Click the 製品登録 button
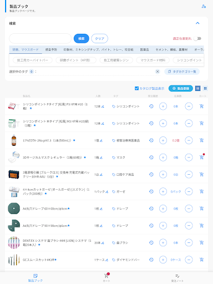Viewport: 213px width, 284px height. click(181, 88)
